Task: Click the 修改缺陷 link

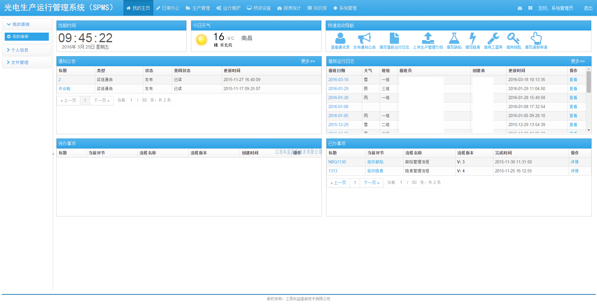Action: click(x=375, y=162)
